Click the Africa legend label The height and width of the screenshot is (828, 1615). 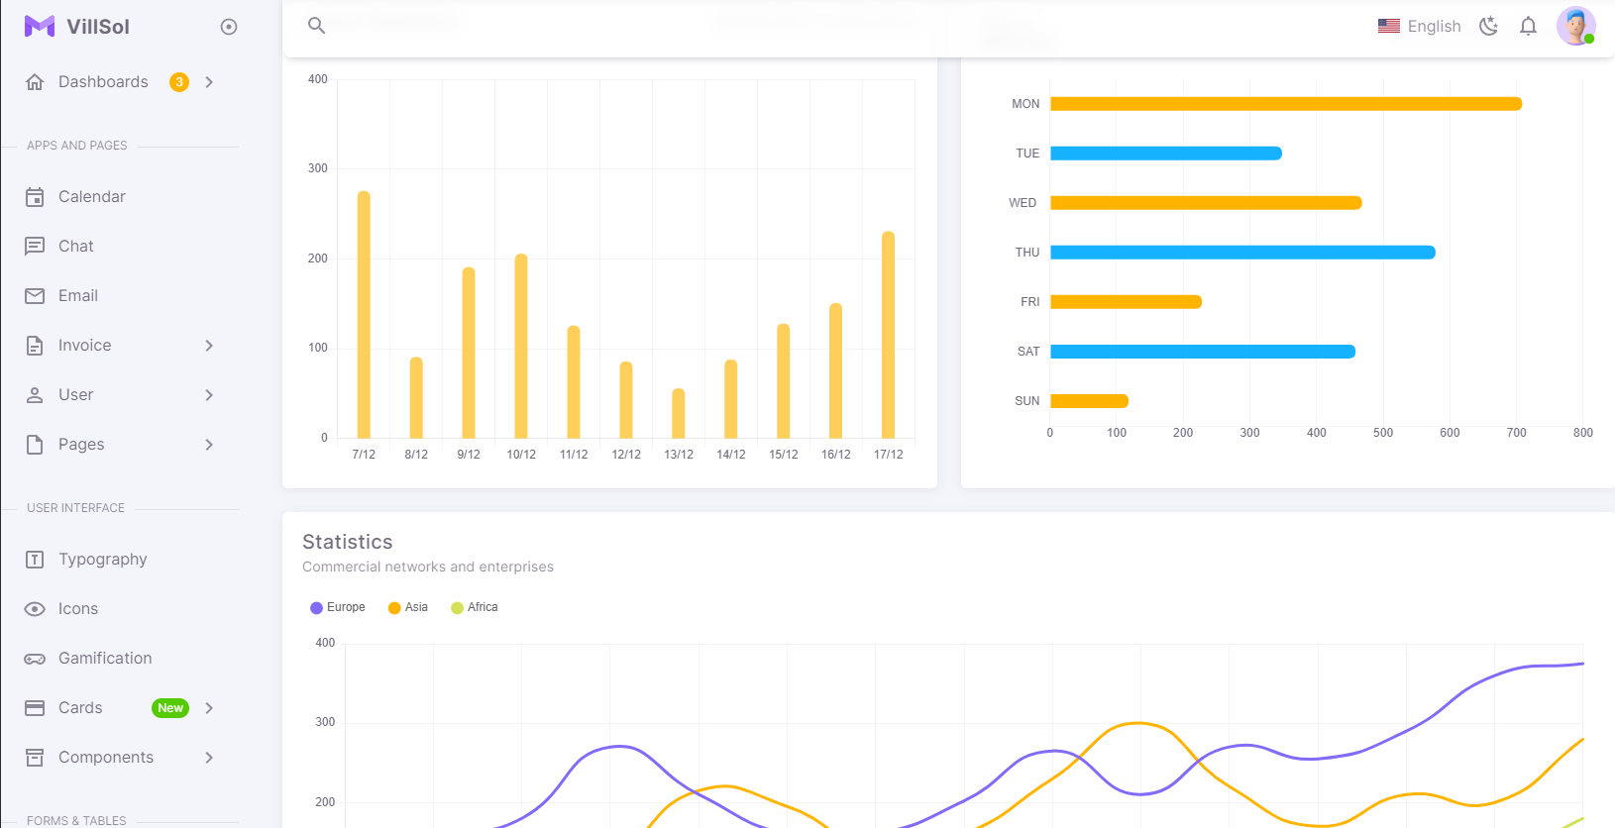(483, 607)
